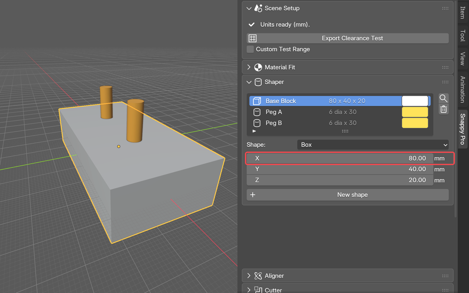469x293 pixels.
Task: Click the Aligner panel icon
Action: [x=258, y=276]
